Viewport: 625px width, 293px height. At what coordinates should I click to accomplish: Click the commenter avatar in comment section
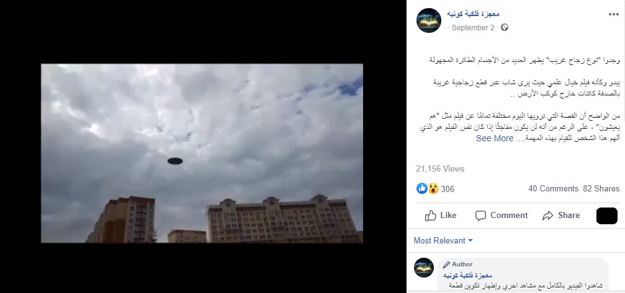pos(424,268)
